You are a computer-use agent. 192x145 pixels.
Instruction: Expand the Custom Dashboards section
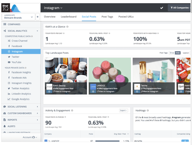point(37,113)
